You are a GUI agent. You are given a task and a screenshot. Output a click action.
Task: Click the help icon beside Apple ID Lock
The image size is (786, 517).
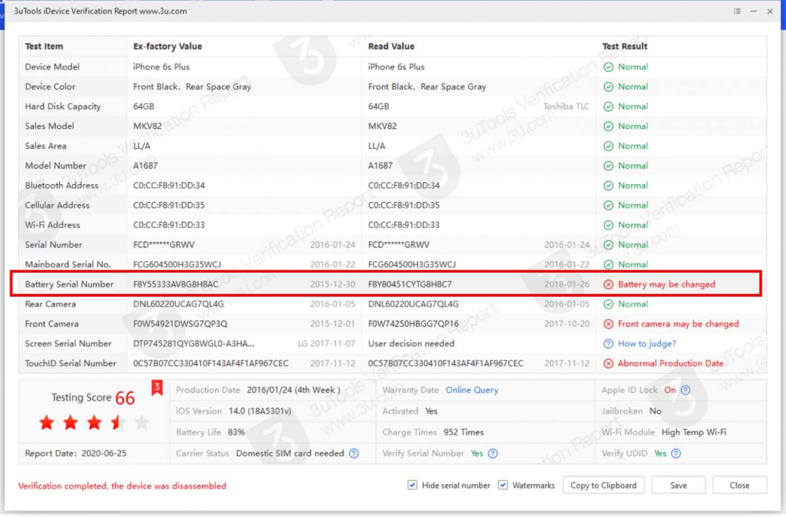(686, 390)
